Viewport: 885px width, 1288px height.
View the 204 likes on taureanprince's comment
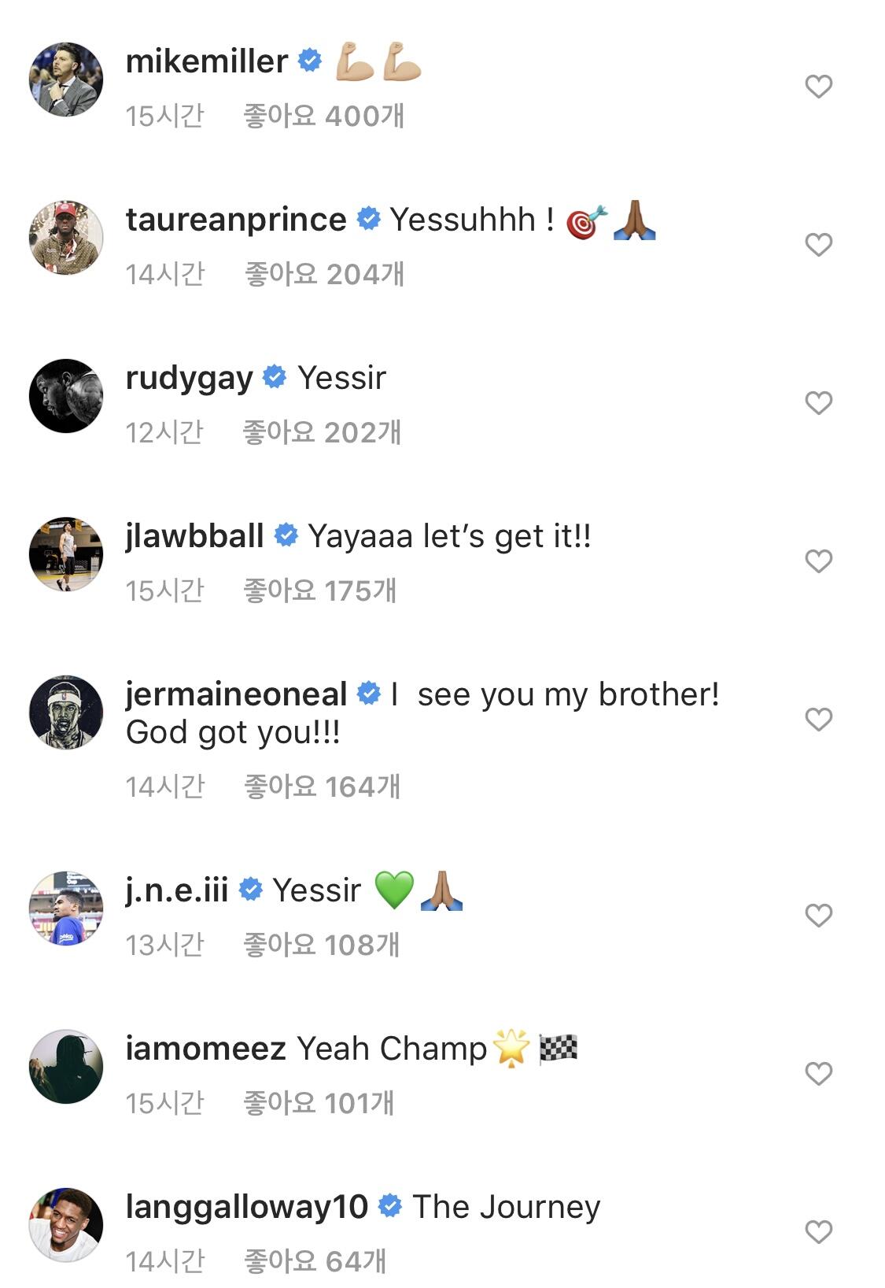point(324,275)
